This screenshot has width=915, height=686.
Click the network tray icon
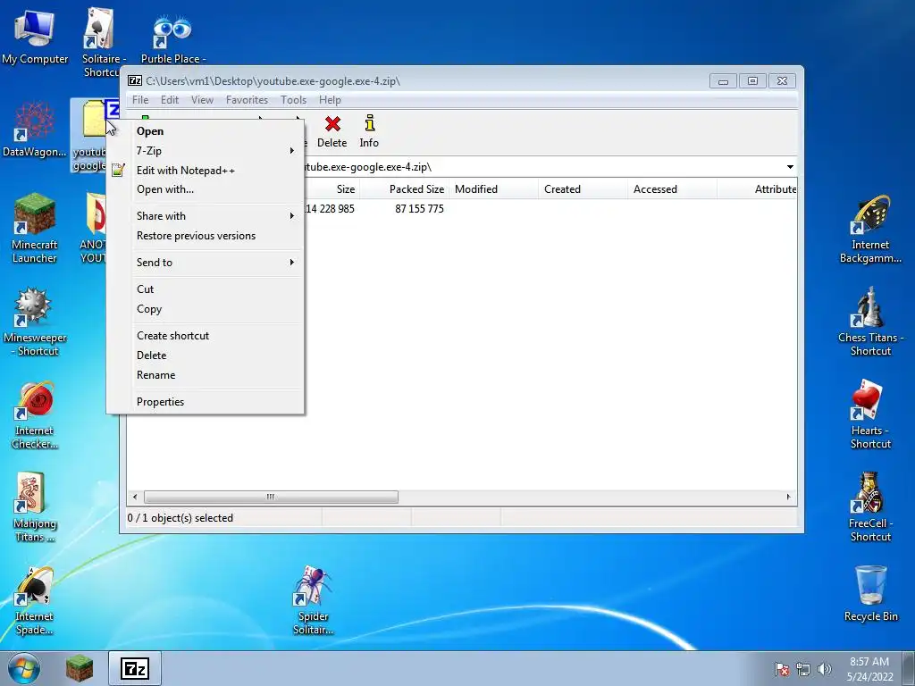803,670
